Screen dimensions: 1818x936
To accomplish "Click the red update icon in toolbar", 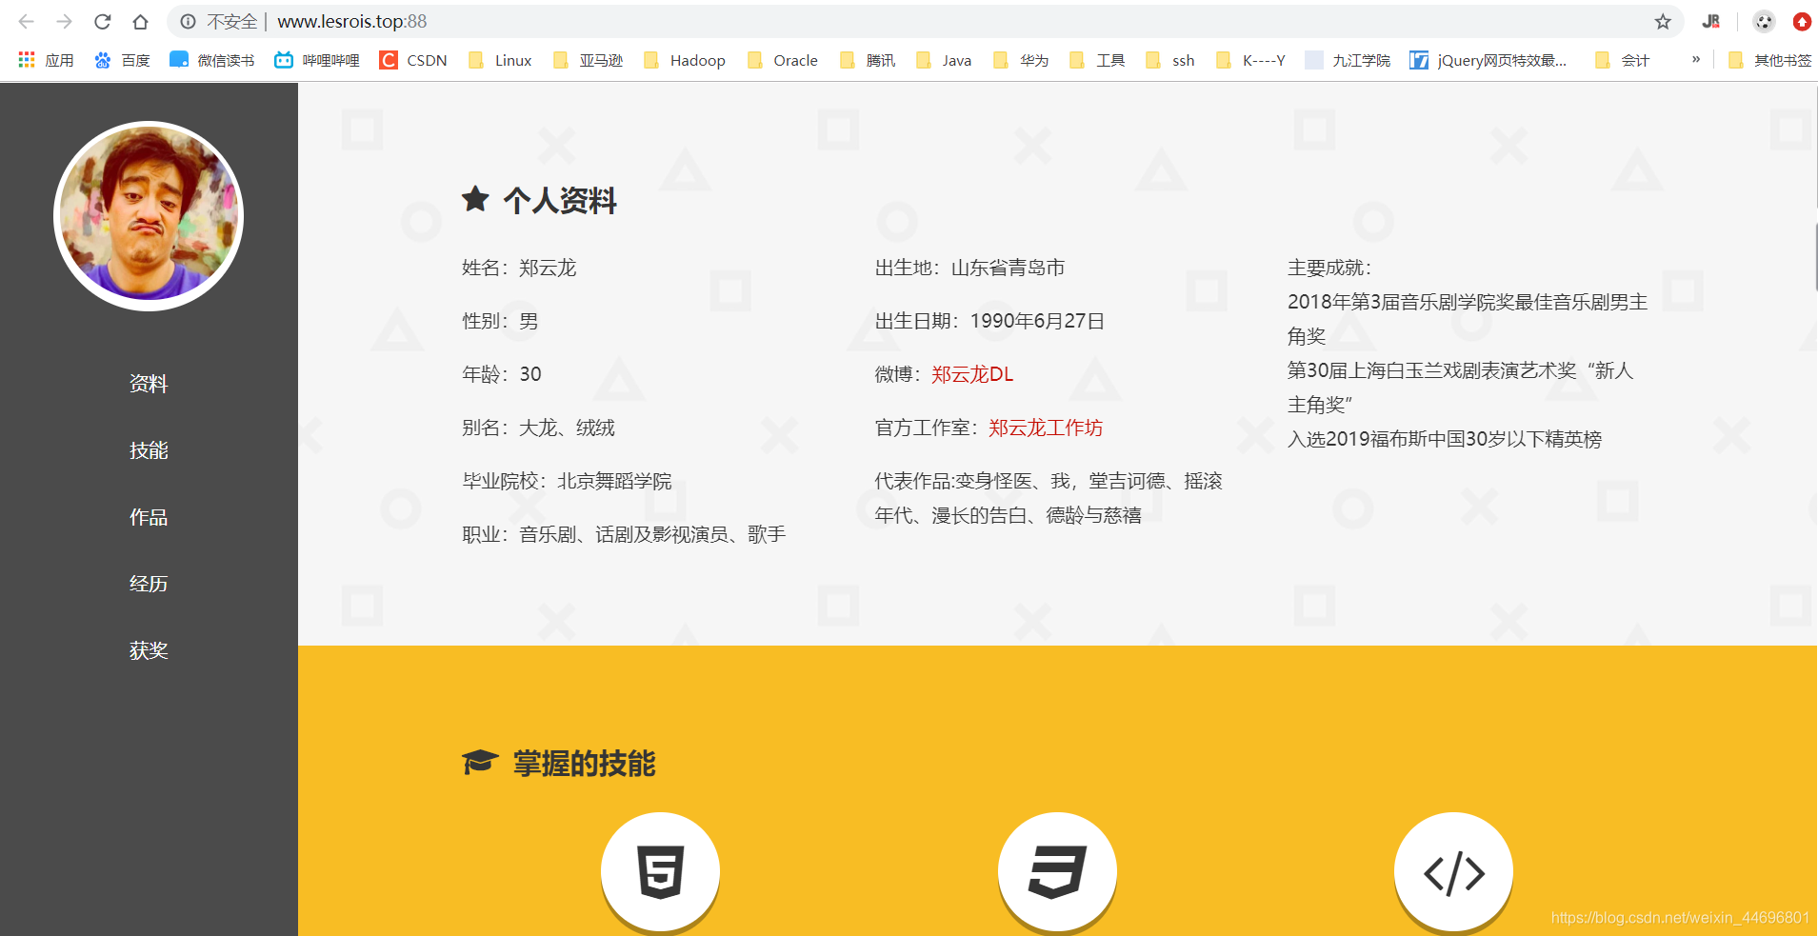I will coord(1802,21).
